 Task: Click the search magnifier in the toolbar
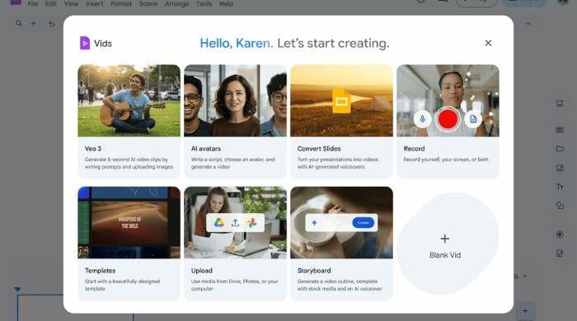click(19, 24)
